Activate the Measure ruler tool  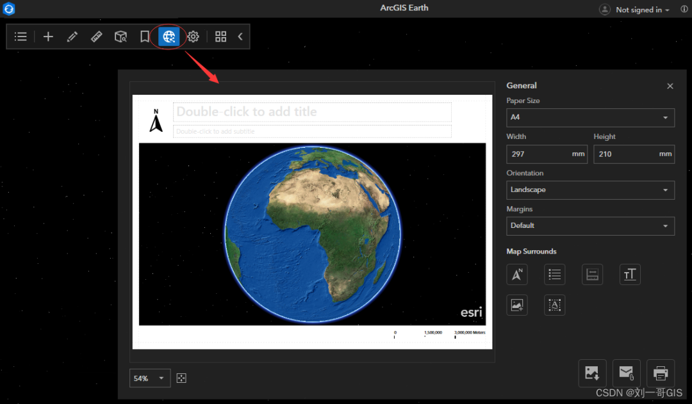[96, 36]
